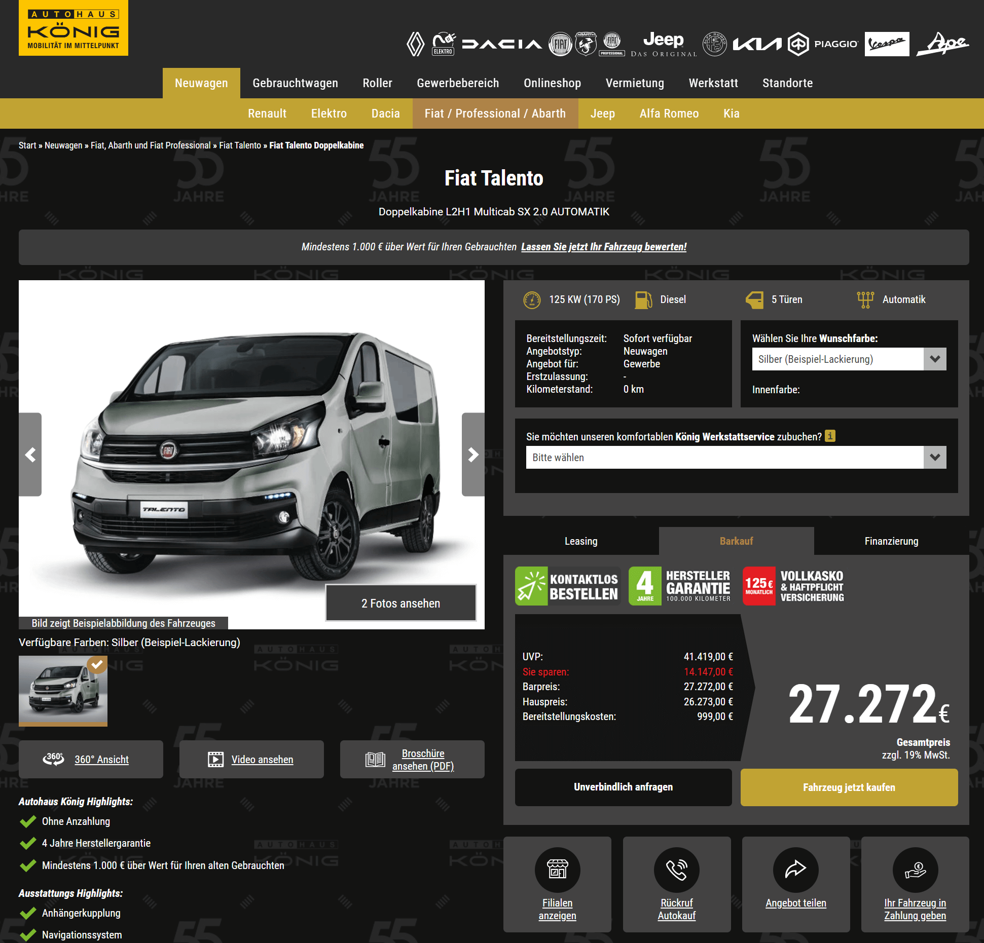Click the 360° rotation icon
984x943 pixels.
[54, 759]
